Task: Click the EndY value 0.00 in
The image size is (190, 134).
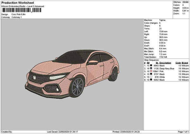Action: click(x=162, y=46)
